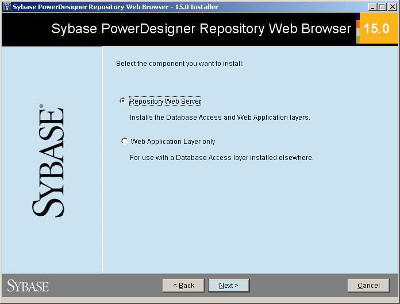Click 'Select the component you want to install:' text
Screen dimensions: 400x304
click(180, 64)
